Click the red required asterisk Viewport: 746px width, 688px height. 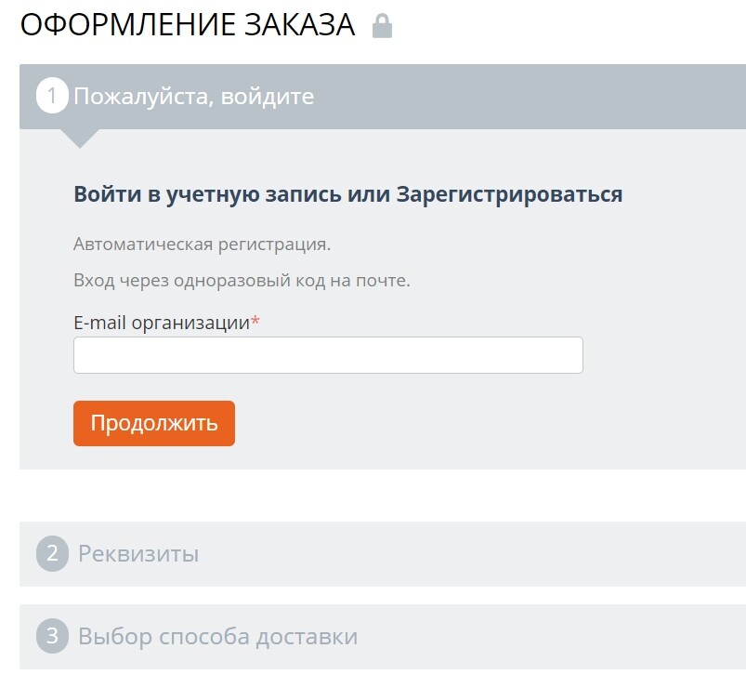(x=255, y=323)
